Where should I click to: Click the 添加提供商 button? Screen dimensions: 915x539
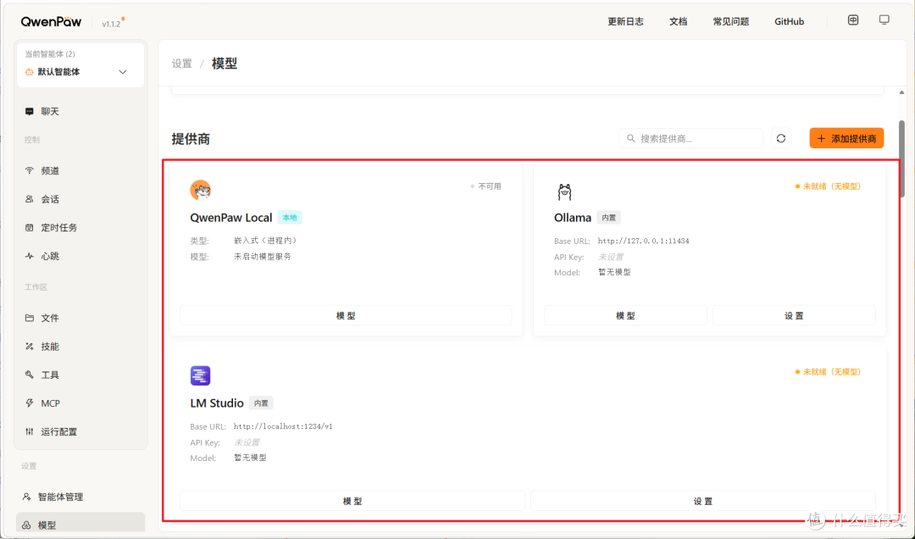click(x=846, y=138)
